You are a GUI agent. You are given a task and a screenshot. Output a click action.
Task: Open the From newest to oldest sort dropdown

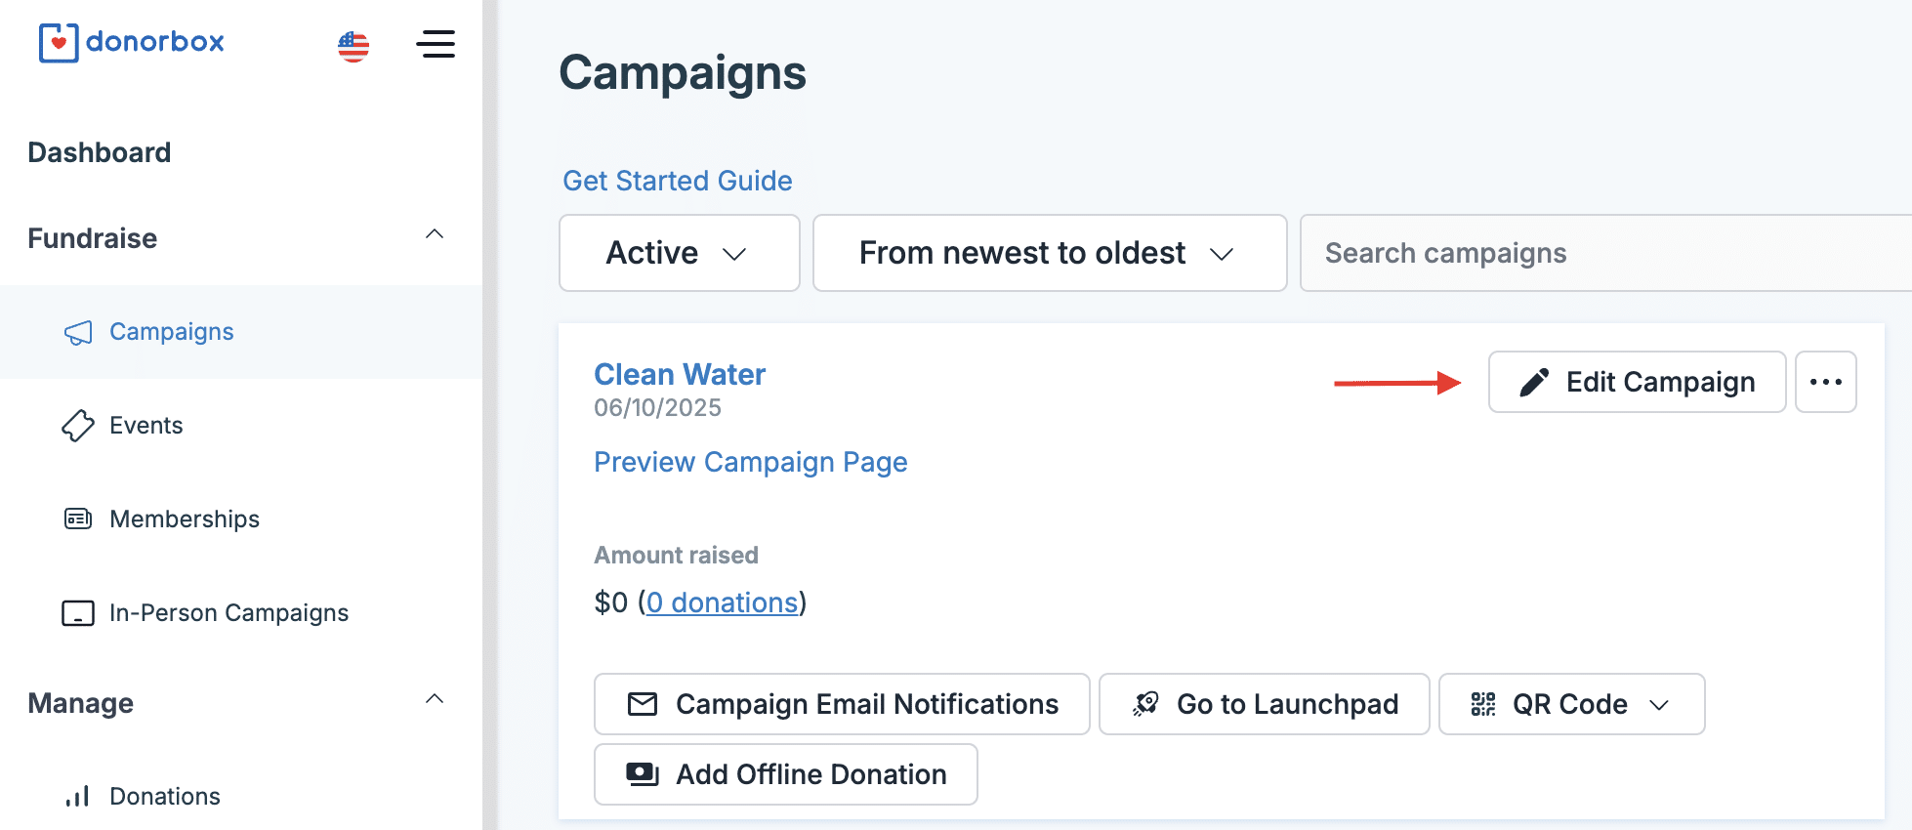(1049, 253)
